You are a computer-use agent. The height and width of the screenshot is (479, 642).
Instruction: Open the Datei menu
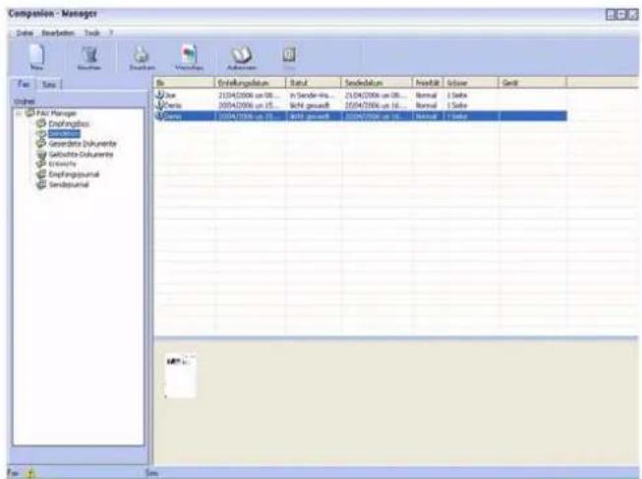point(25,32)
